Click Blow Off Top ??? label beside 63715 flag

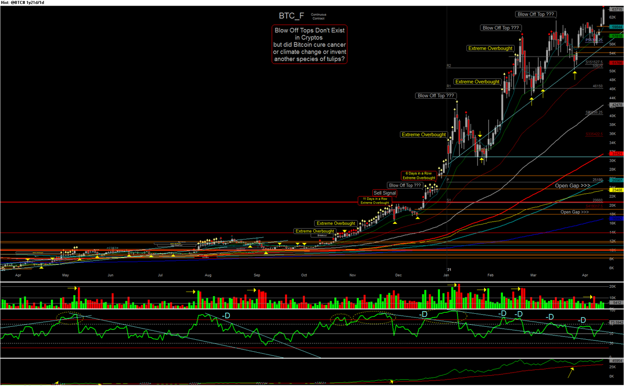(535, 14)
